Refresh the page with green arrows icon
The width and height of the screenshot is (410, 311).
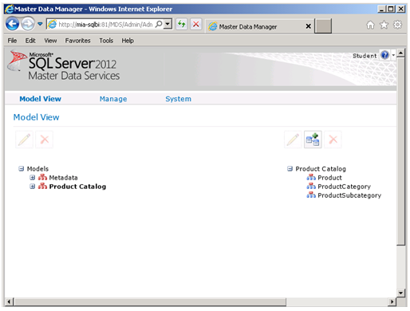click(x=182, y=24)
